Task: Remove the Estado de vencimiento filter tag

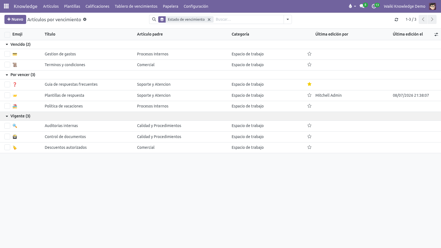Action: pos(209,20)
